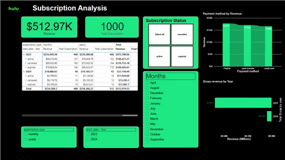This screenshot has width=285, height=160.
Task: Click the PayPal bar in payment chart
Action: point(226,45)
